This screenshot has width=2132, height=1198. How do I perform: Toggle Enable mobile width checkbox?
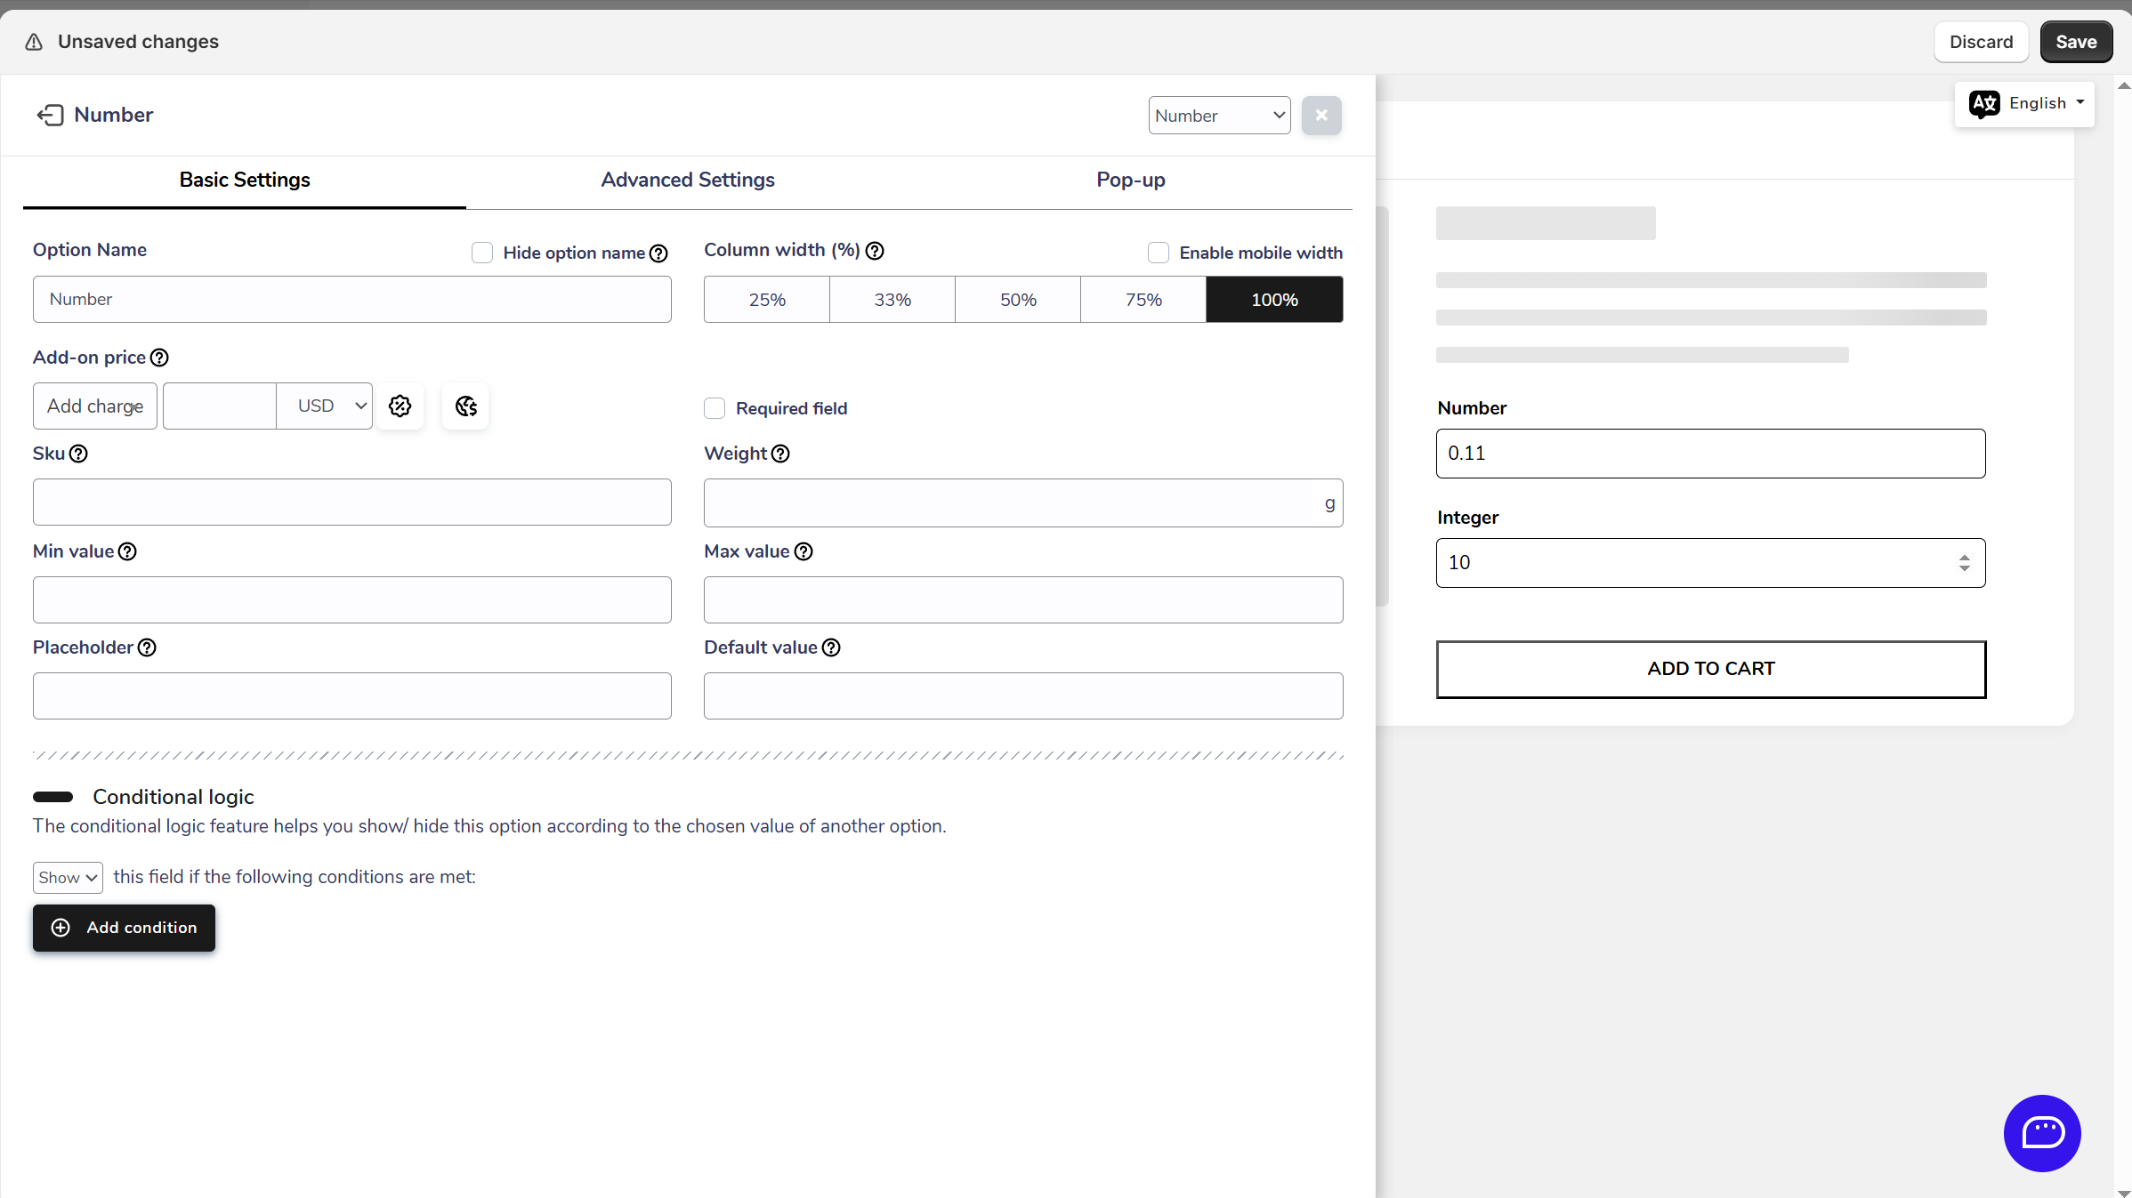coord(1158,253)
